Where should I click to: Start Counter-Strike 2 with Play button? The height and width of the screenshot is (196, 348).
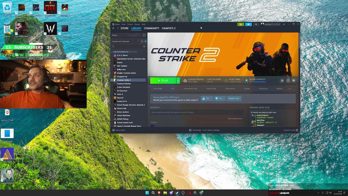tap(163, 81)
